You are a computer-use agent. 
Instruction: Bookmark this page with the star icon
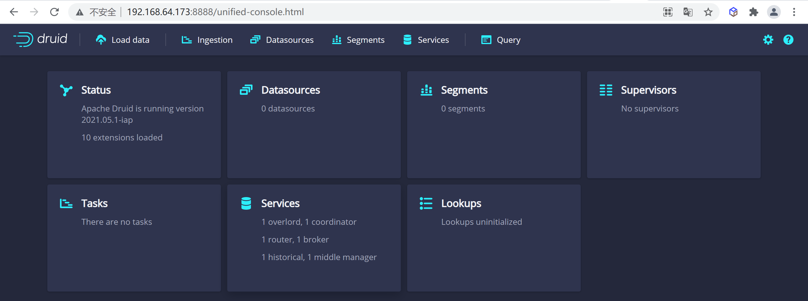coord(708,12)
